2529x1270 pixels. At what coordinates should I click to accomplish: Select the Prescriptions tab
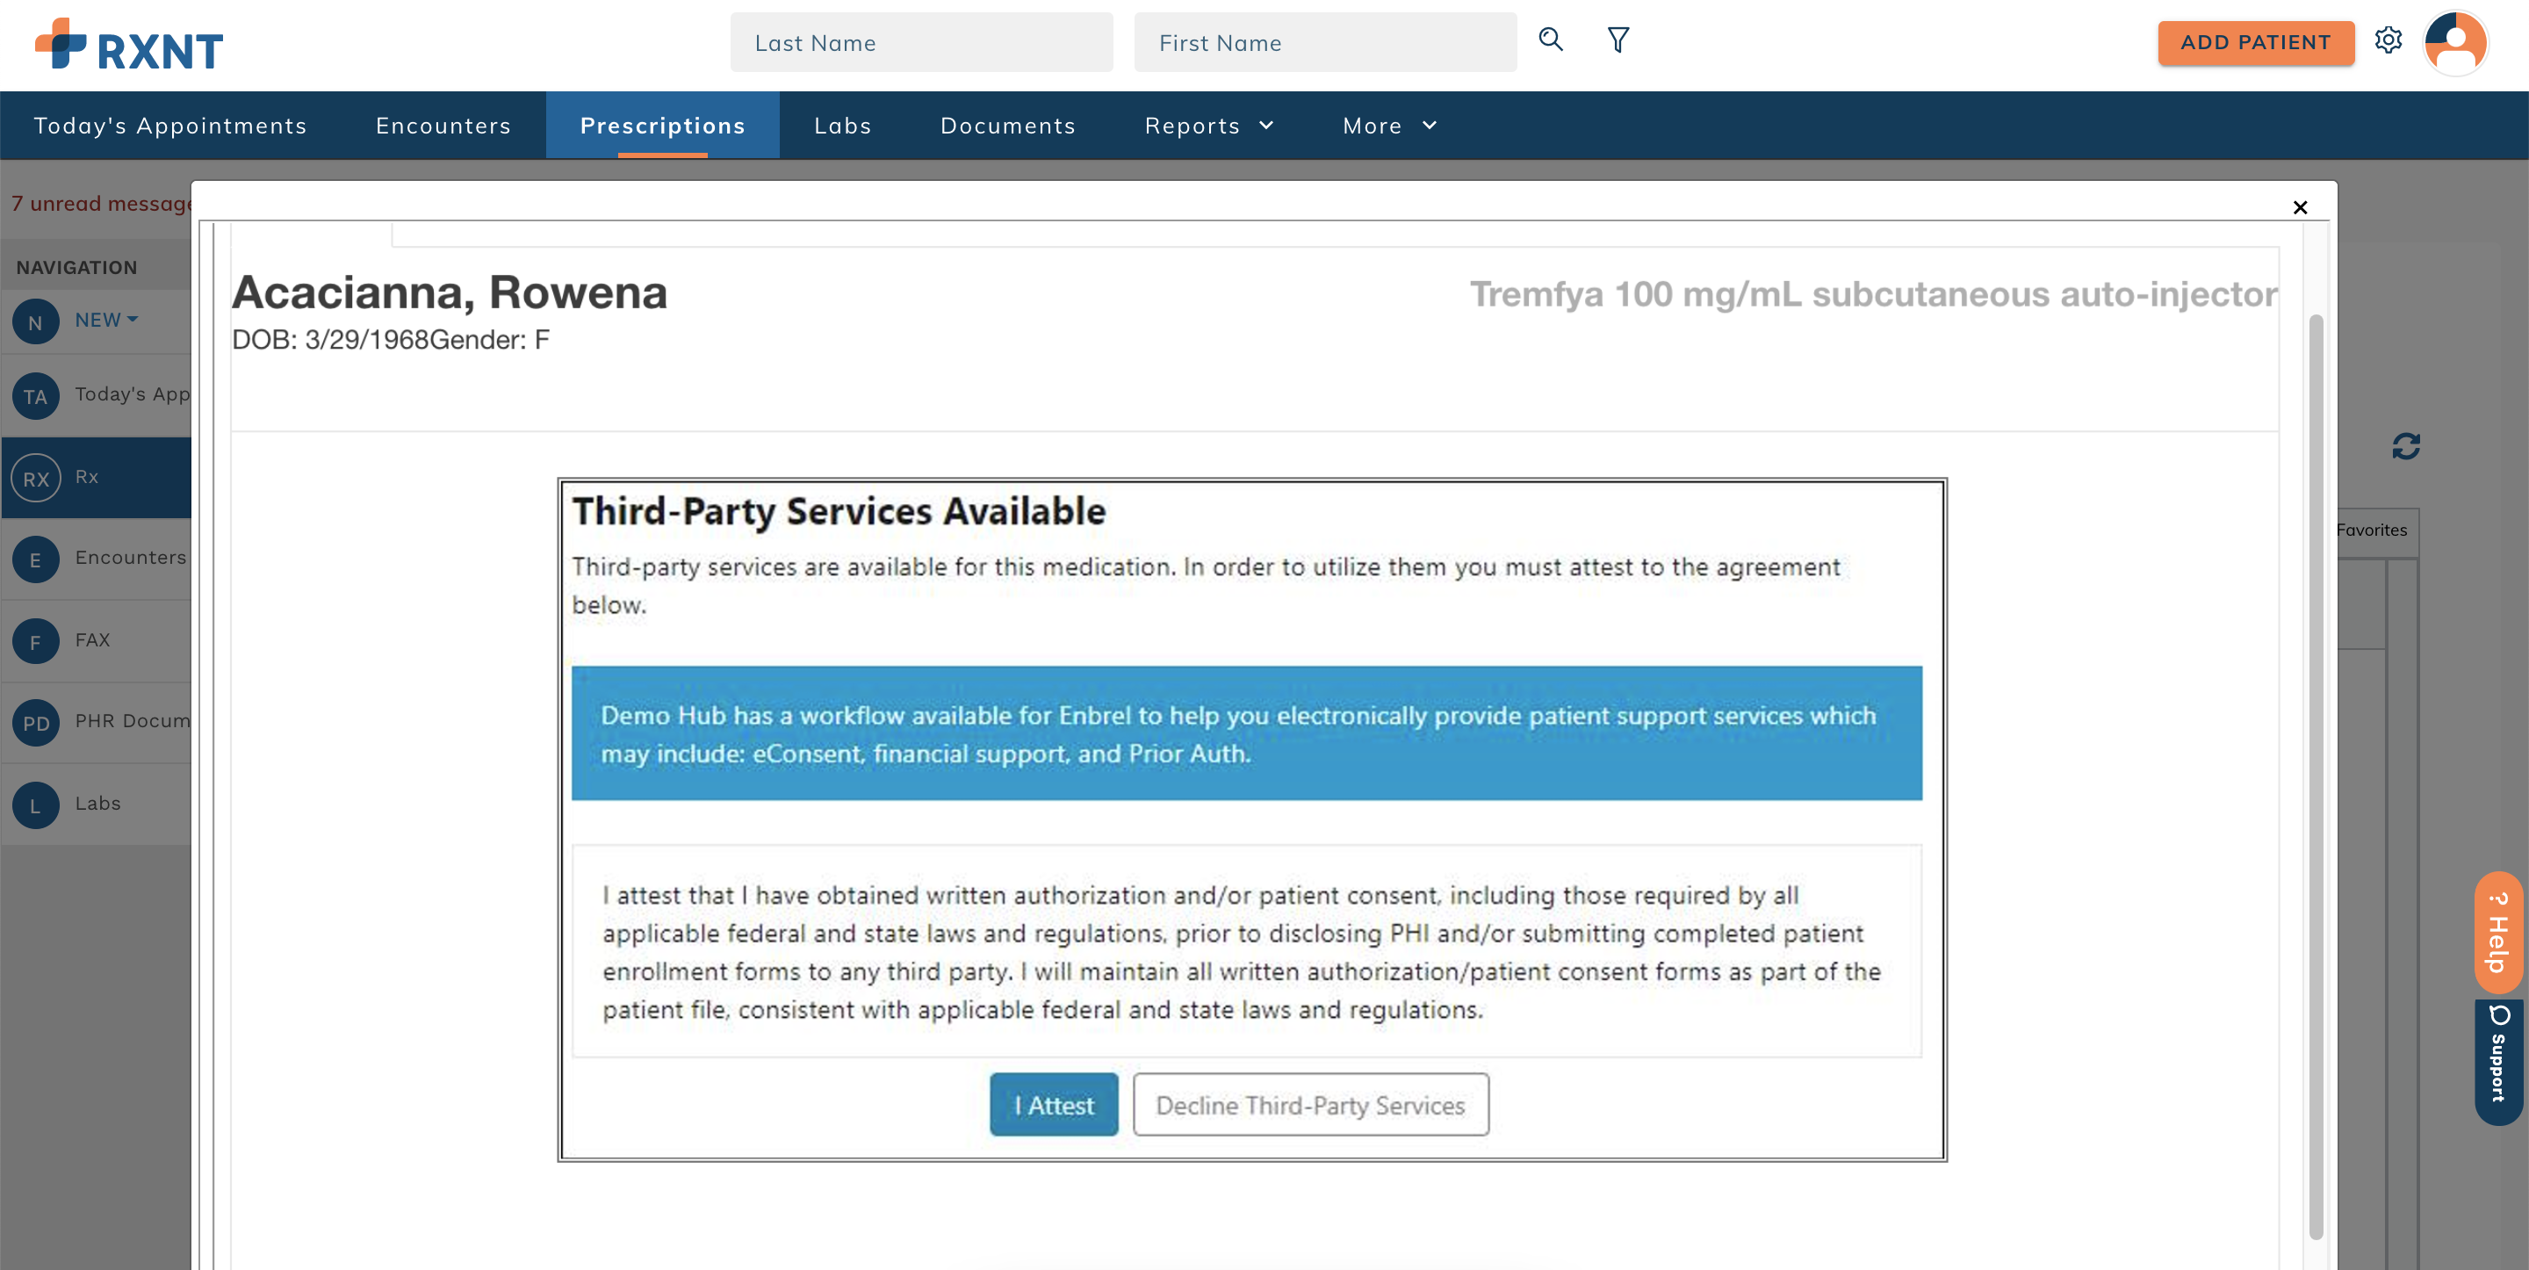pyautogui.click(x=663, y=126)
